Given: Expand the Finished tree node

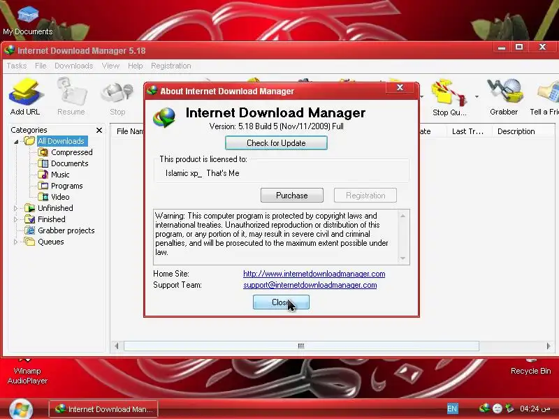Looking at the screenshot, I should click(x=15, y=219).
